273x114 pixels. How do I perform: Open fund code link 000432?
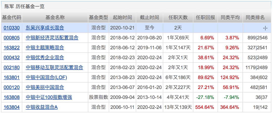click(11, 57)
